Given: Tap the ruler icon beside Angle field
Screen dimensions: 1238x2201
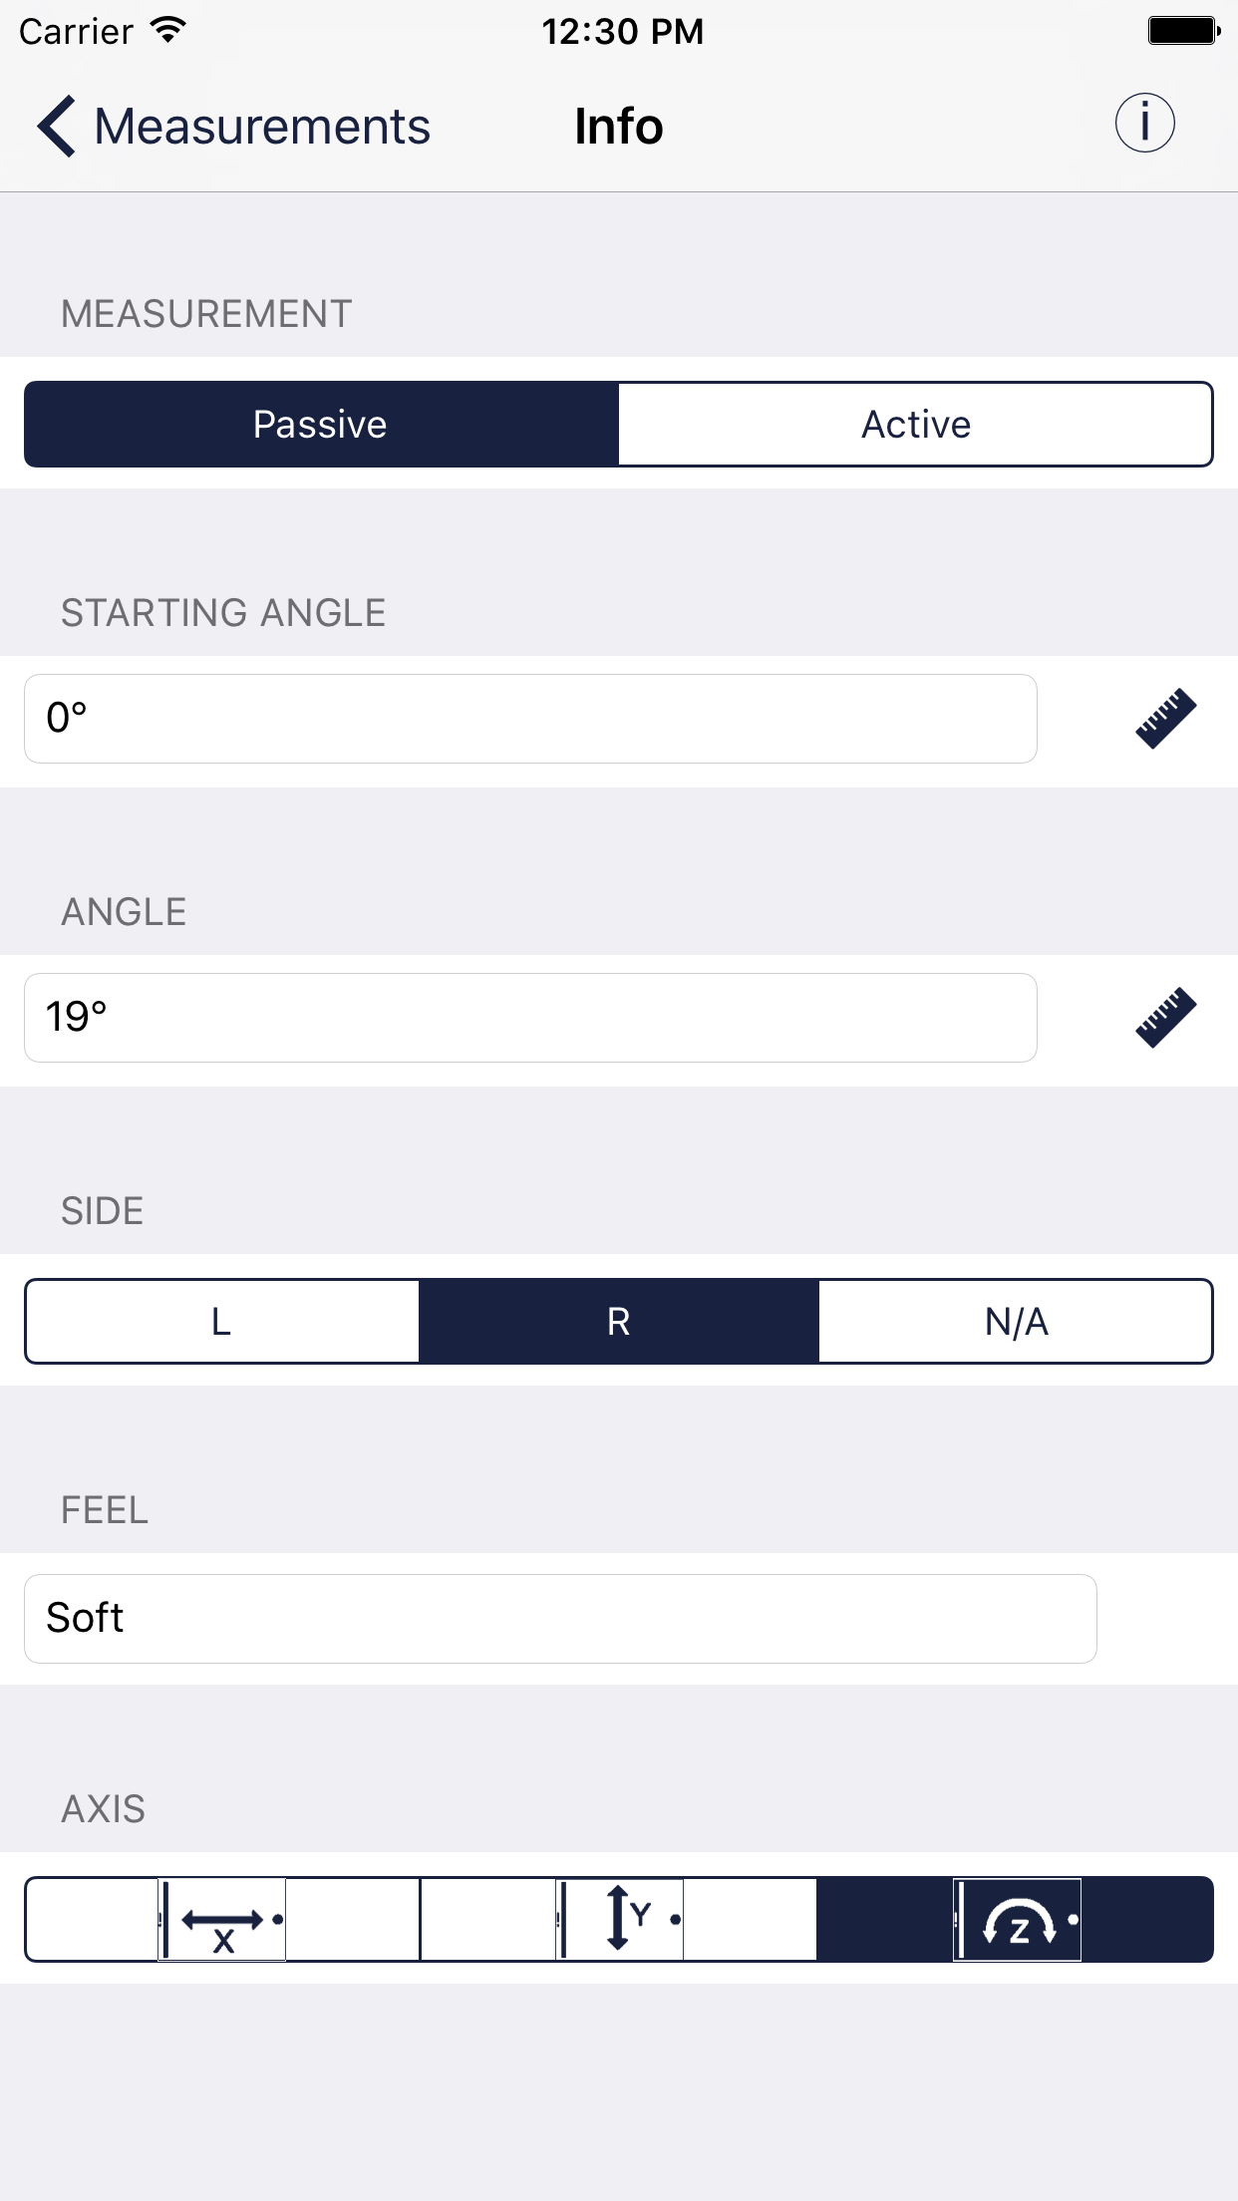Looking at the screenshot, I should [x=1165, y=1017].
